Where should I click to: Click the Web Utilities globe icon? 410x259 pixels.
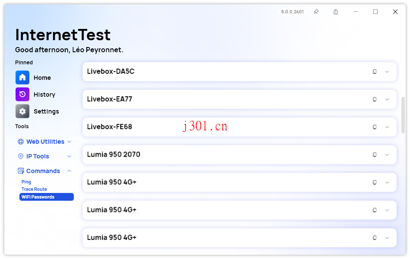[x=20, y=141]
